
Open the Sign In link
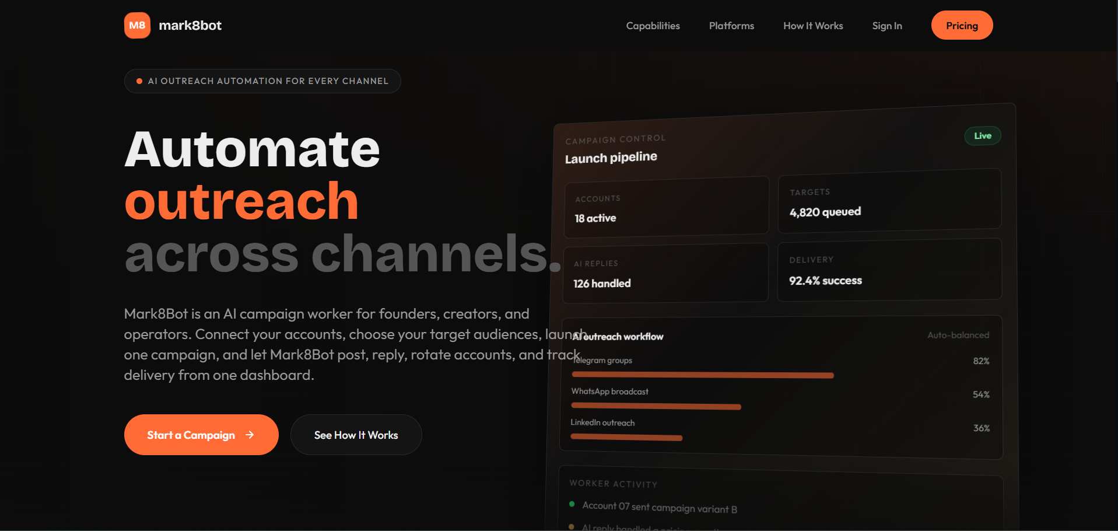(887, 26)
